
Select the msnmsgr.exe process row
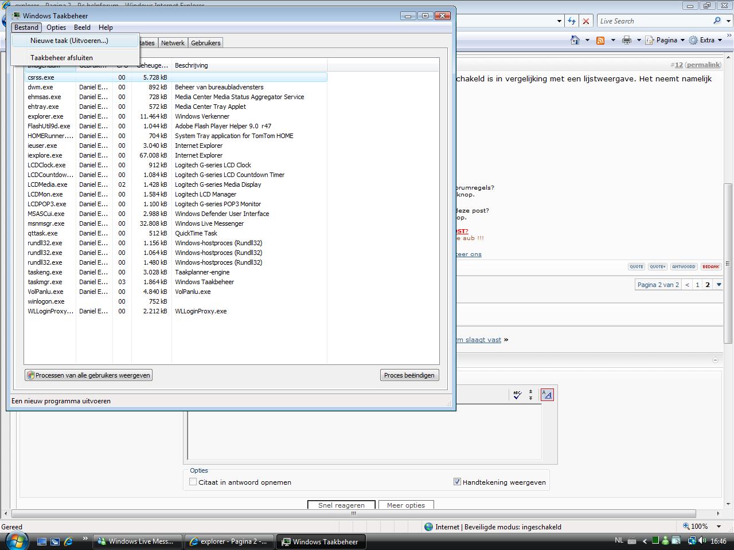175,223
